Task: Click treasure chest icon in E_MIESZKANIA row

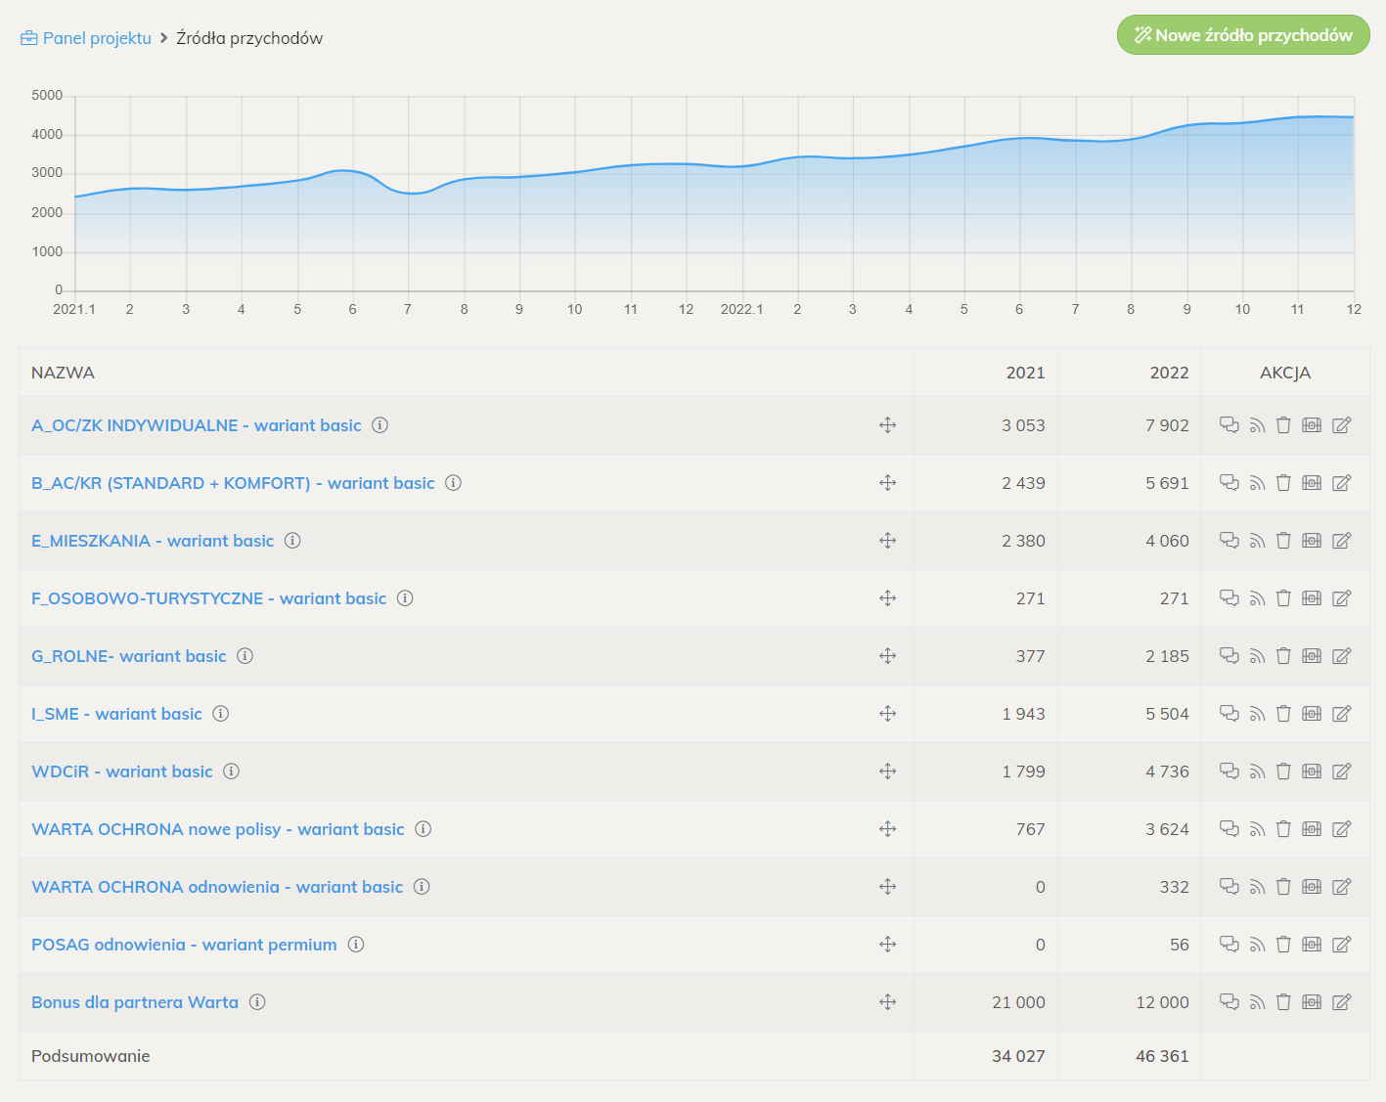Action: (x=1312, y=541)
